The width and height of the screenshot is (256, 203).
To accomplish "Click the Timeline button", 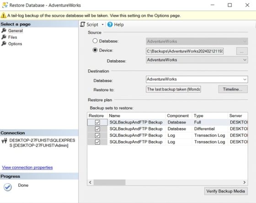I will (x=233, y=89).
